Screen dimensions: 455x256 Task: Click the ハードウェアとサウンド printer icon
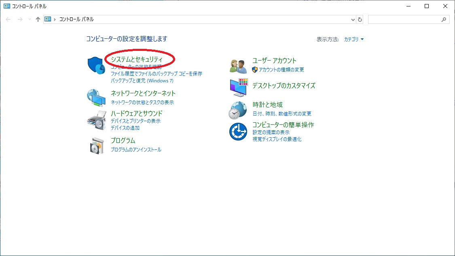click(x=96, y=120)
